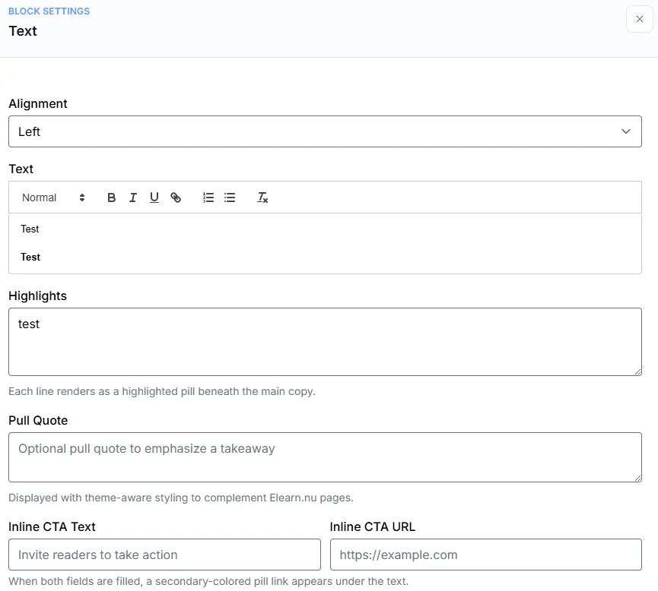
Task: Click the chevron on the Alignment selector
Action: click(626, 131)
